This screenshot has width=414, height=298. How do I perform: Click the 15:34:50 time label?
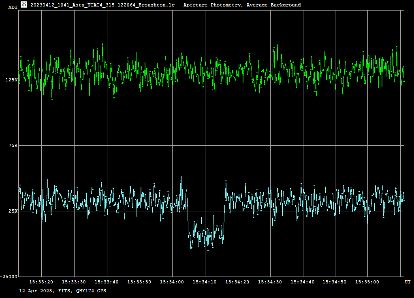pos(335,282)
